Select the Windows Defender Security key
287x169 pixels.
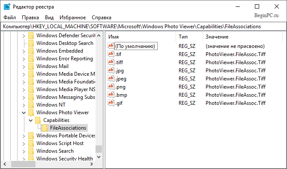(x=66, y=36)
